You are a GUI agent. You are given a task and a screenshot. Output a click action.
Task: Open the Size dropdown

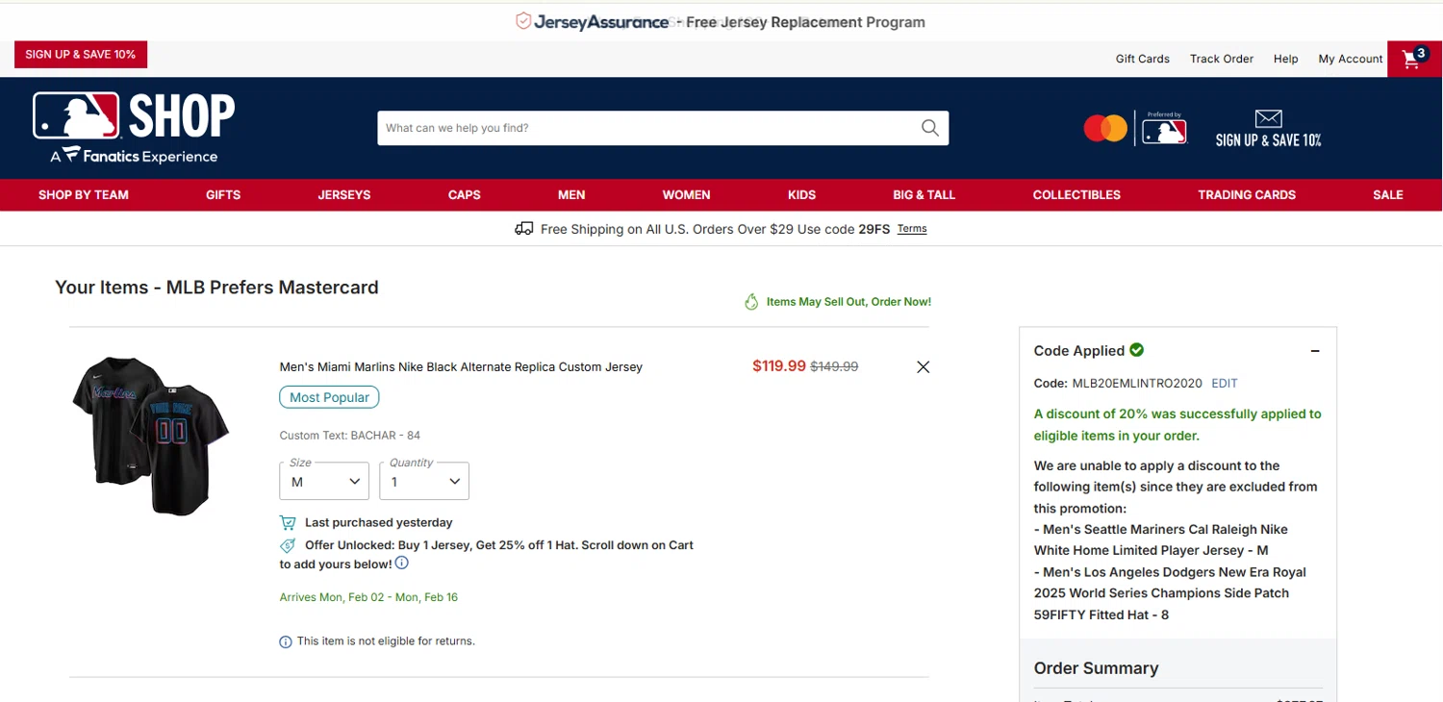coord(324,481)
